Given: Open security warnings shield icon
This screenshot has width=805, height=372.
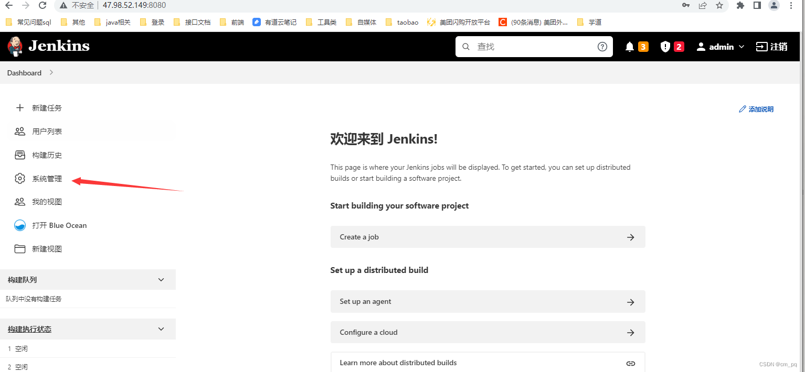Looking at the screenshot, I should [x=665, y=47].
